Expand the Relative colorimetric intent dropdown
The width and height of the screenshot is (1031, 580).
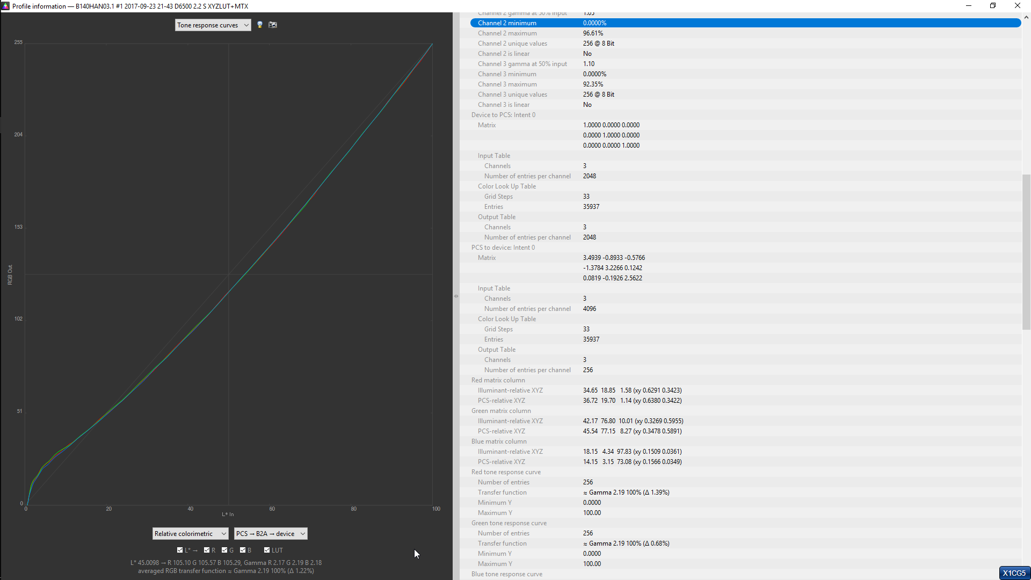pyautogui.click(x=190, y=533)
